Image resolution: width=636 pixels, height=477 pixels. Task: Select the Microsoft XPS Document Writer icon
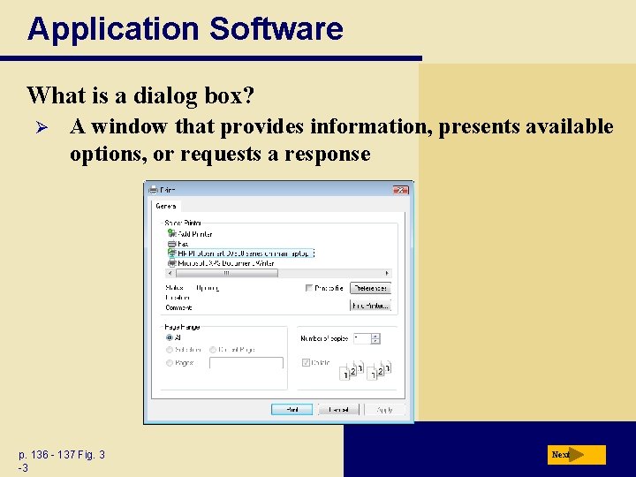(x=172, y=263)
